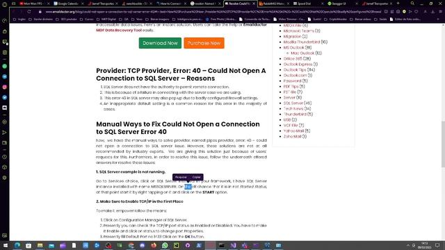Open the CryptoMoedas bookmark folder
445x250 pixels.
(x=336, y=19)
